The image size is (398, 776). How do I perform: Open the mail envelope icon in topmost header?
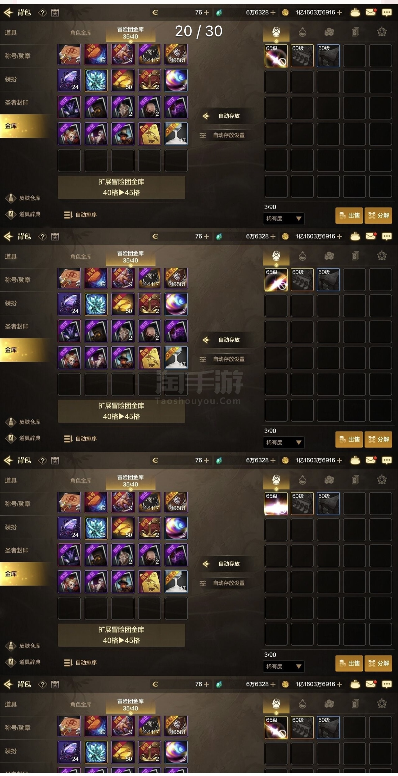point(371,12)
